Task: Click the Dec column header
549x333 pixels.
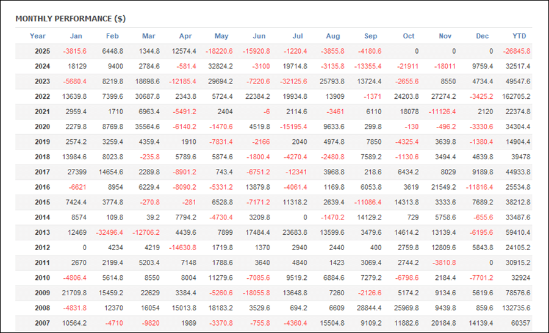Action: (483, 36)
